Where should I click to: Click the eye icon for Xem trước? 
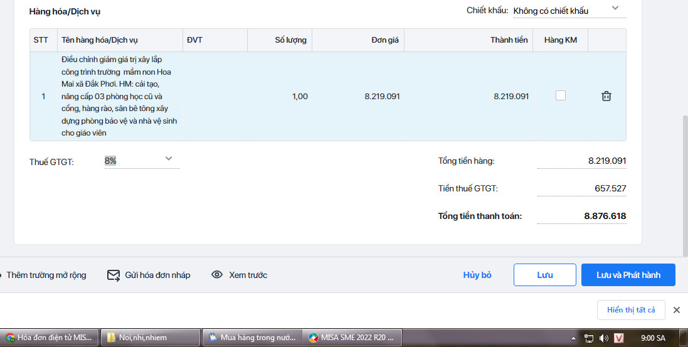(217, 275)
